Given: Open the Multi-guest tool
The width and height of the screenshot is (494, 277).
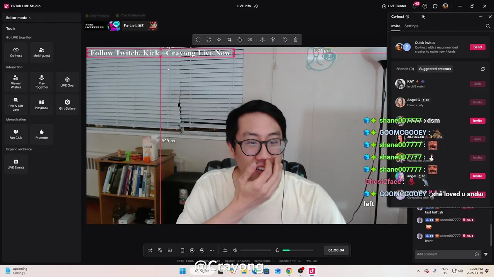Looking at the screenshot, I should [x=42, y=52].
